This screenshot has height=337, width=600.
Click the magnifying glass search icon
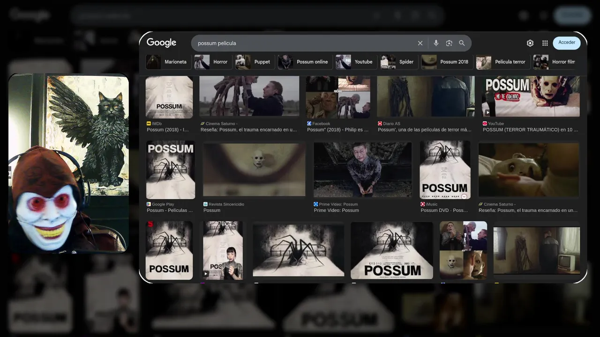coord(462,43)
